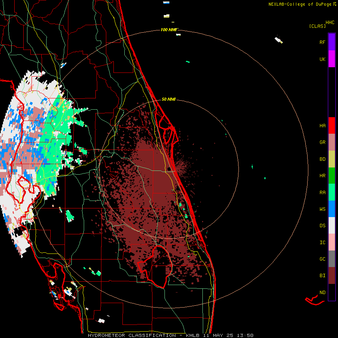Click the RF purple legend swatch
The width and height of the screenshot is (338, 338).
(332, 42)
